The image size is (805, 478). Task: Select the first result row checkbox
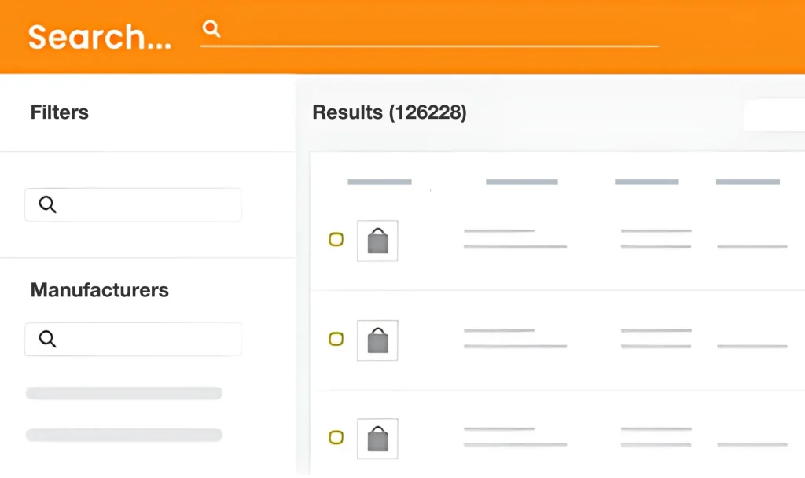pos(336,240)
